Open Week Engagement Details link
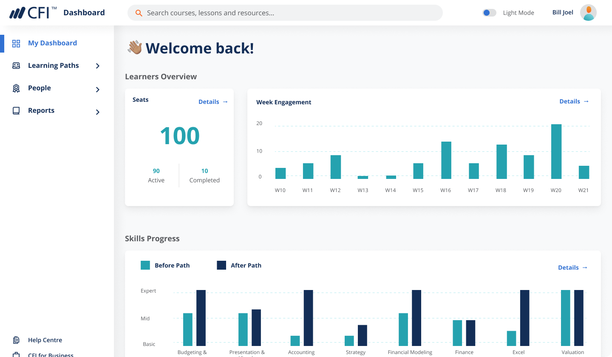Screen dimensions: 612x357 pos(574,101)
